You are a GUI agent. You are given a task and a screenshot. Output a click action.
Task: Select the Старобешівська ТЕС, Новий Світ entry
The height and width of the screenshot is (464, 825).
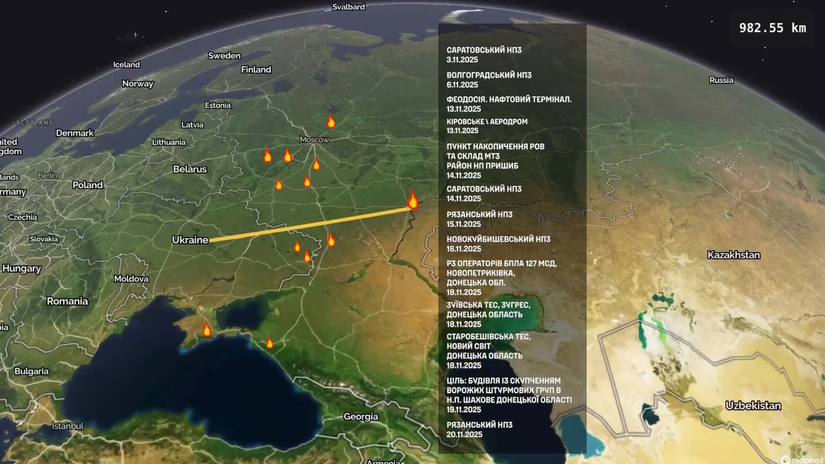(489, 351)
